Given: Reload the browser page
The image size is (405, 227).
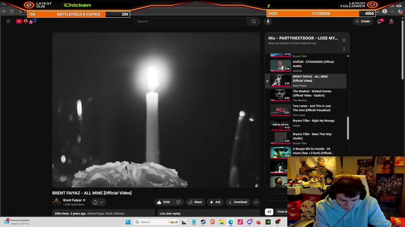Looking at the screenshot, I should point(12,11).
